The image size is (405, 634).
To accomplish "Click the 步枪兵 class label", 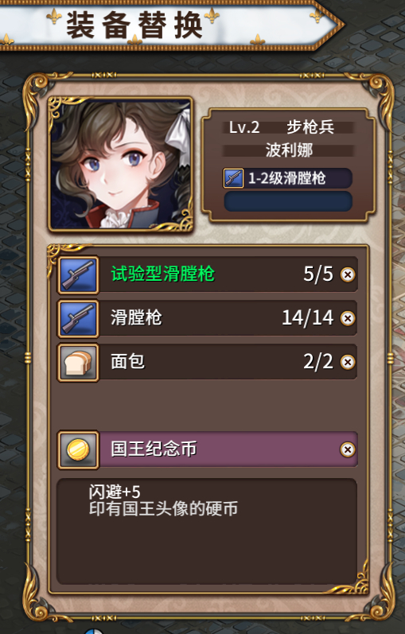I will 310,127.
